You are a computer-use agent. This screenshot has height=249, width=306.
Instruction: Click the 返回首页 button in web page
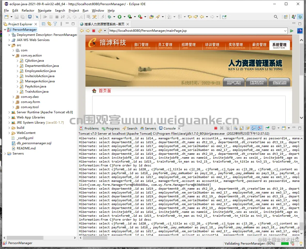256,83
